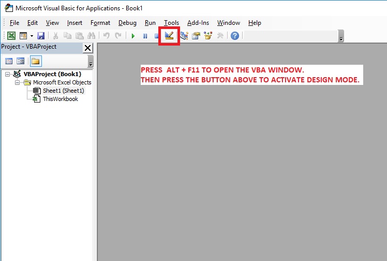Save the workbook with floppy icon
Screen dimensions: 387x261
click(41, 36)
